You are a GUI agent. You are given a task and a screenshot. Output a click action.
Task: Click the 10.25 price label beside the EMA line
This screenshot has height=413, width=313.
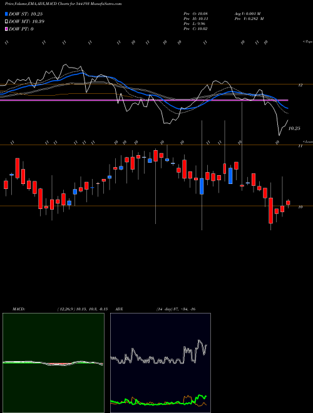coord(294,128)
